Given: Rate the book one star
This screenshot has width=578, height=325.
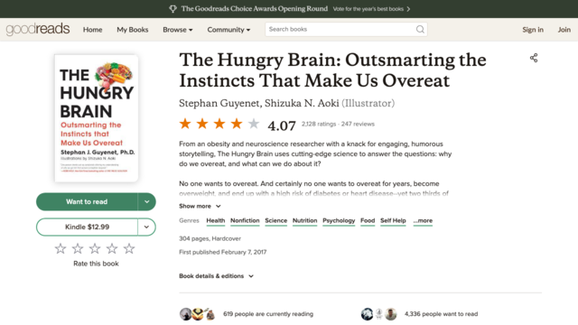Looking at the screenshot, I should click(61, 249).
